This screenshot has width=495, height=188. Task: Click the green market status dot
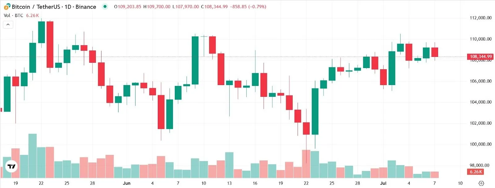(x=105, y=6)
